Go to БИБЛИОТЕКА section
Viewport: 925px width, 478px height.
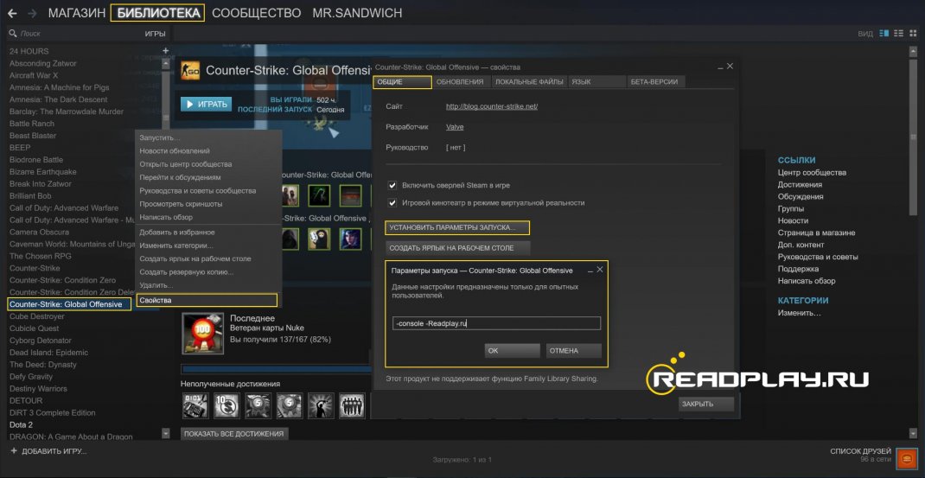click(x=157, y=13)
